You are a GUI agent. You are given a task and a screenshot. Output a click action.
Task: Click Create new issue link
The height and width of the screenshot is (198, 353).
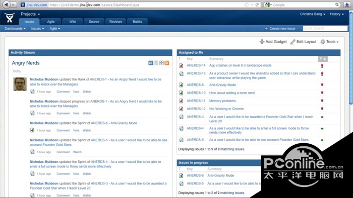coord(282,29)
